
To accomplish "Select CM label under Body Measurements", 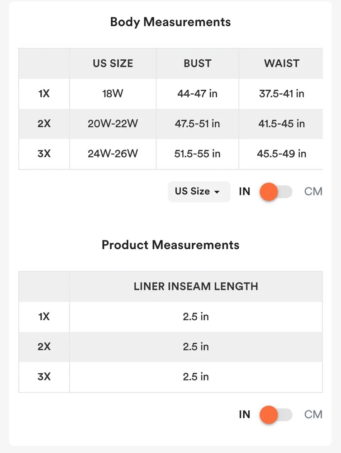I will [x=313, y=192].
